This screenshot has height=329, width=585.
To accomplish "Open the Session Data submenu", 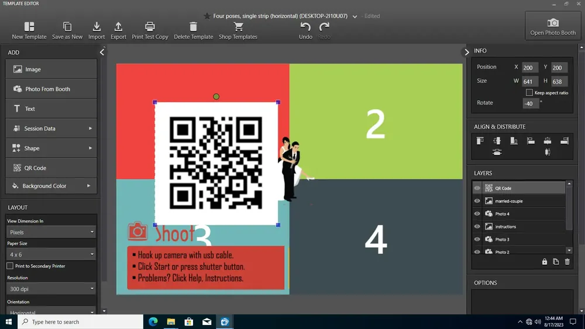I will click(51, 128).
